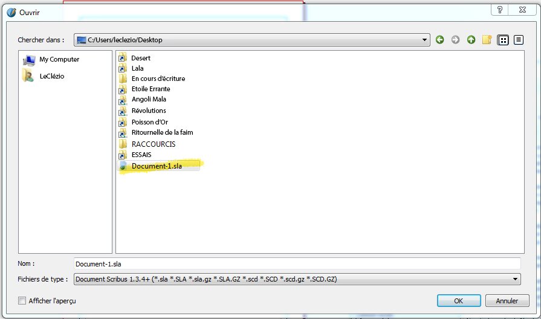Go to parent directory with up arrow
Image resolution: width=541 pixels, height=319 pixels.
(x=471, y=40)
